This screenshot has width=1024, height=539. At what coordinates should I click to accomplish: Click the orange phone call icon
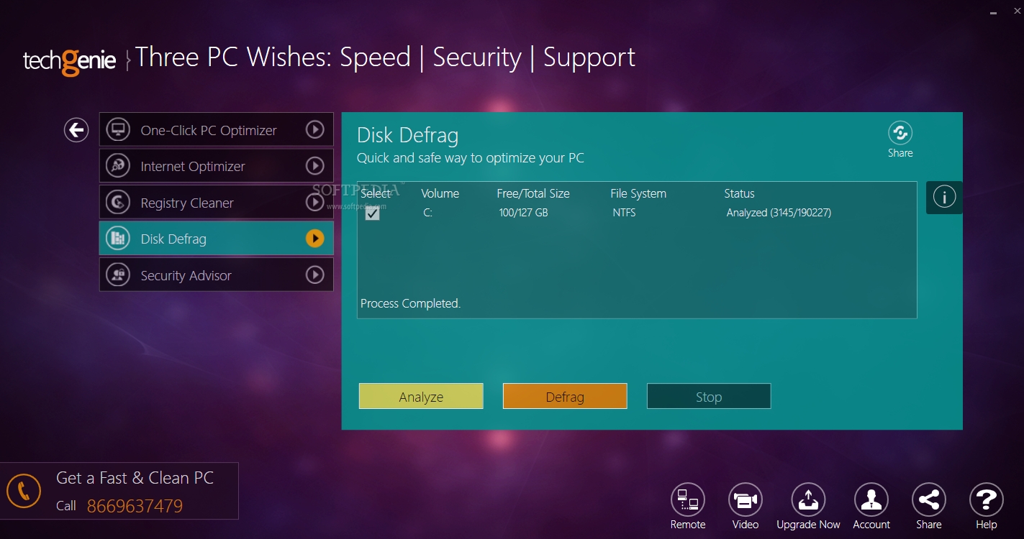click(x=24, y=492)
